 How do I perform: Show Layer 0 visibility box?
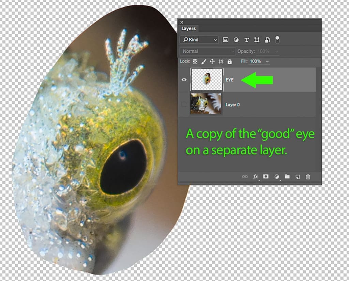(x=184, y=104)
